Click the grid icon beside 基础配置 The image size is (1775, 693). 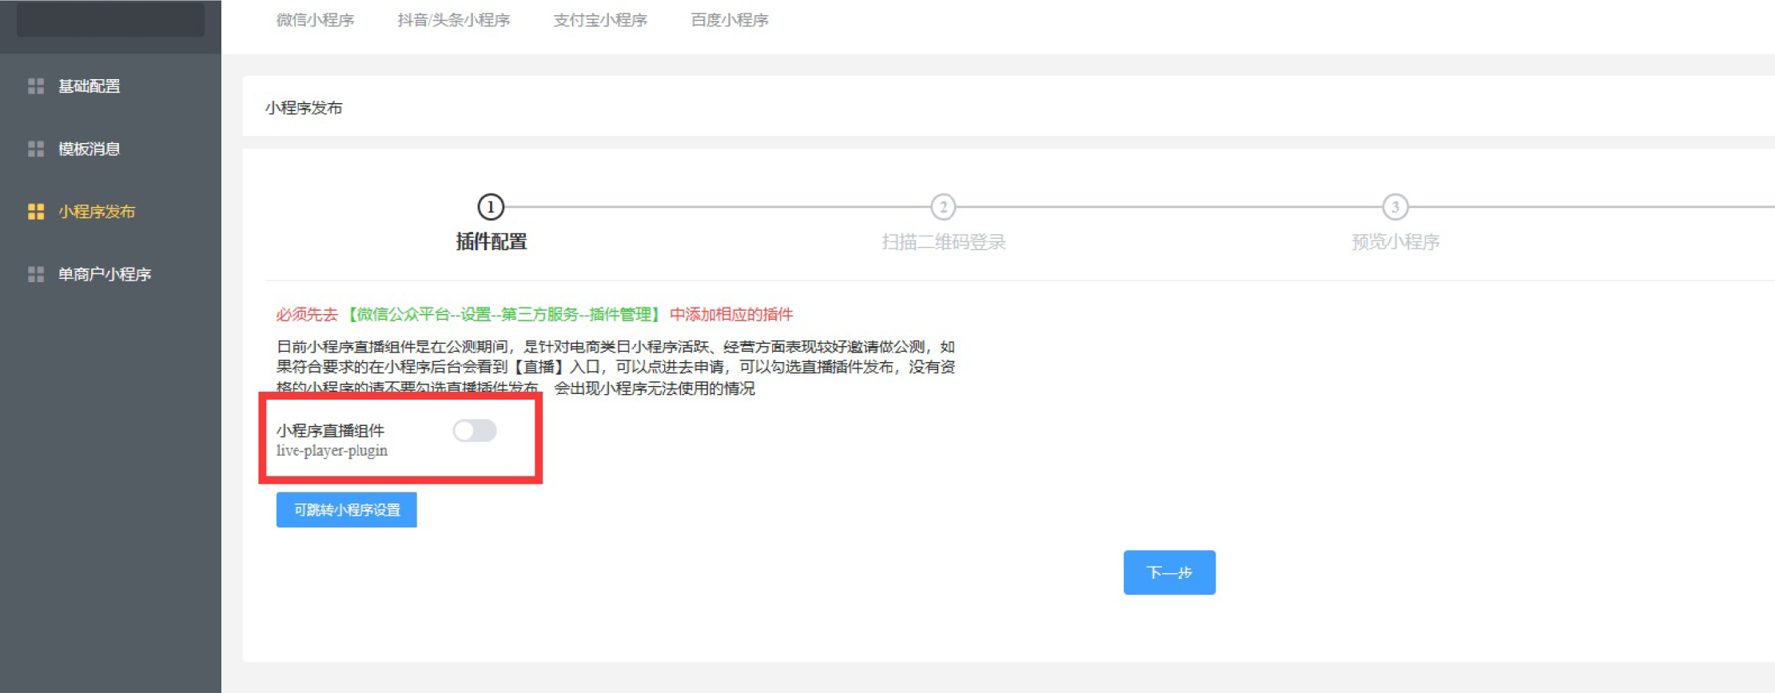pos(36,86)
